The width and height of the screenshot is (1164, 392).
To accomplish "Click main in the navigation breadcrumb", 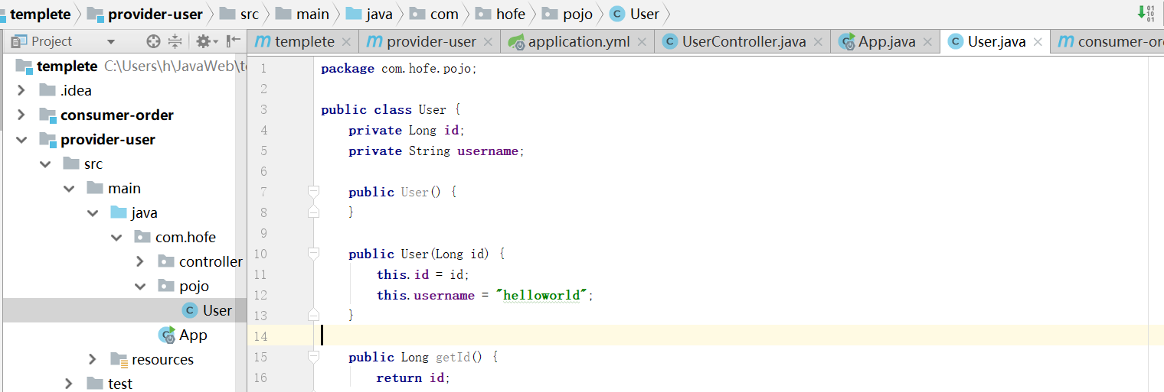I will [x=302, y=14].
